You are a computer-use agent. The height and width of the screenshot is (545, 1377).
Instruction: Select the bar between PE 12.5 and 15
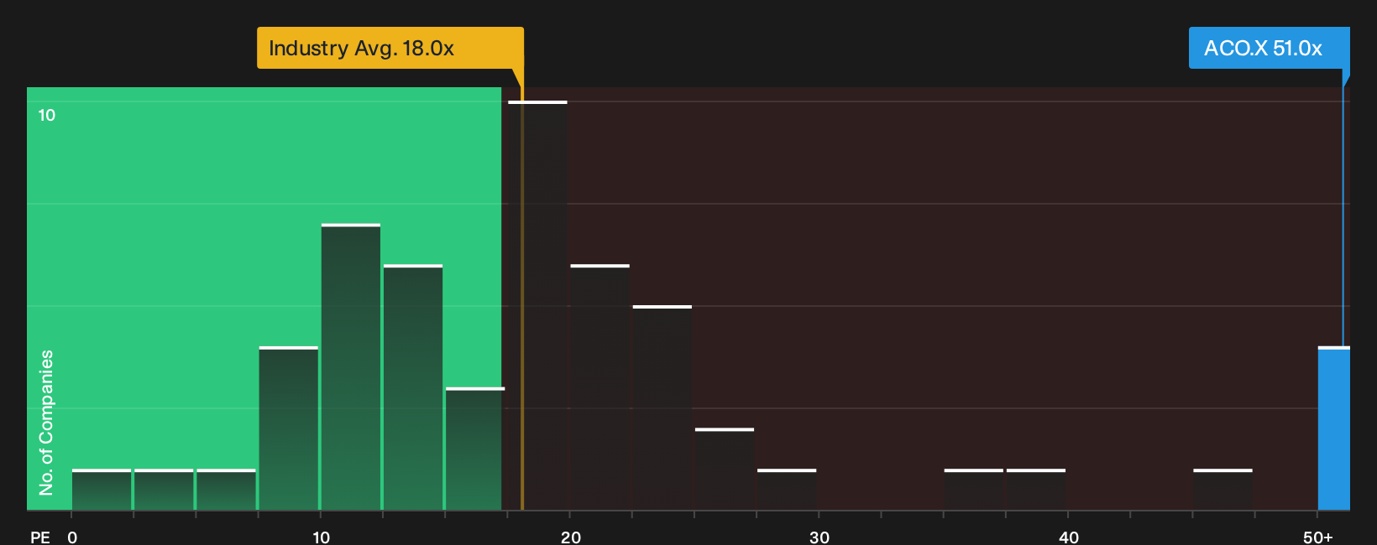pyautogui.click(x=413, y=387)
